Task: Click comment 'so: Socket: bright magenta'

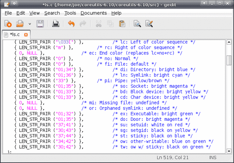Action: 154,86
